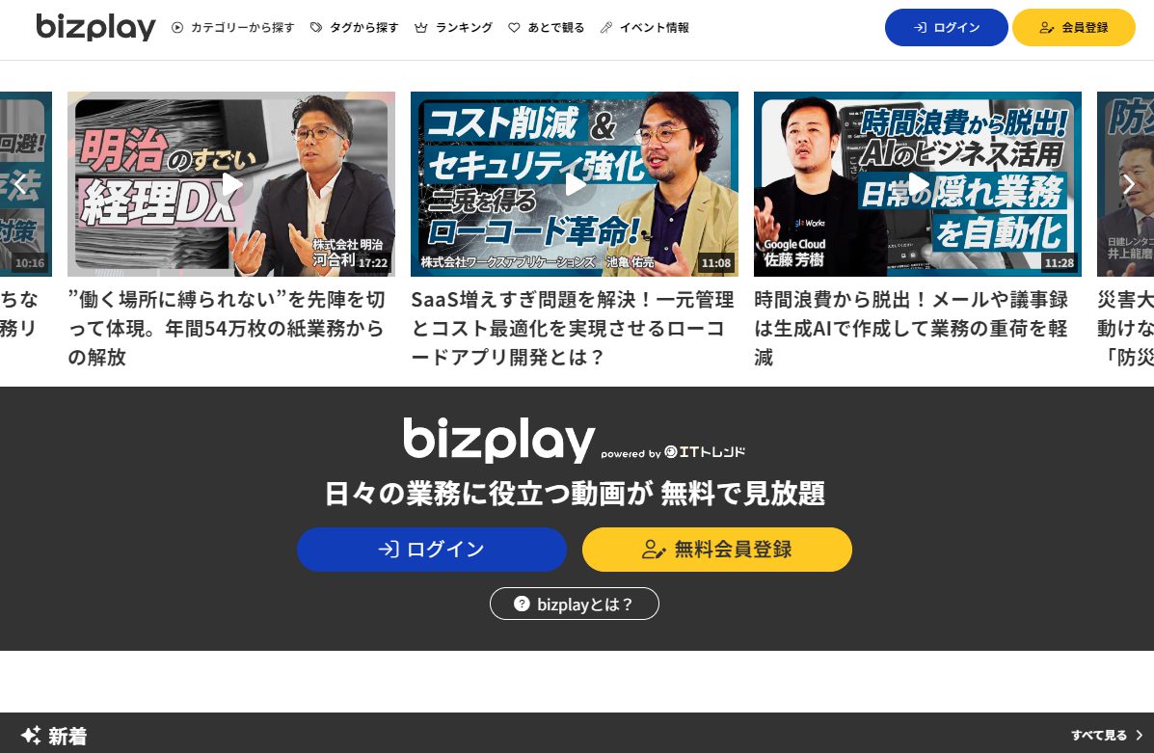The height and width of the screenshot is (753, 1154).
Task: Open カテゴリーから探す menu
Action: coord(232,27)
